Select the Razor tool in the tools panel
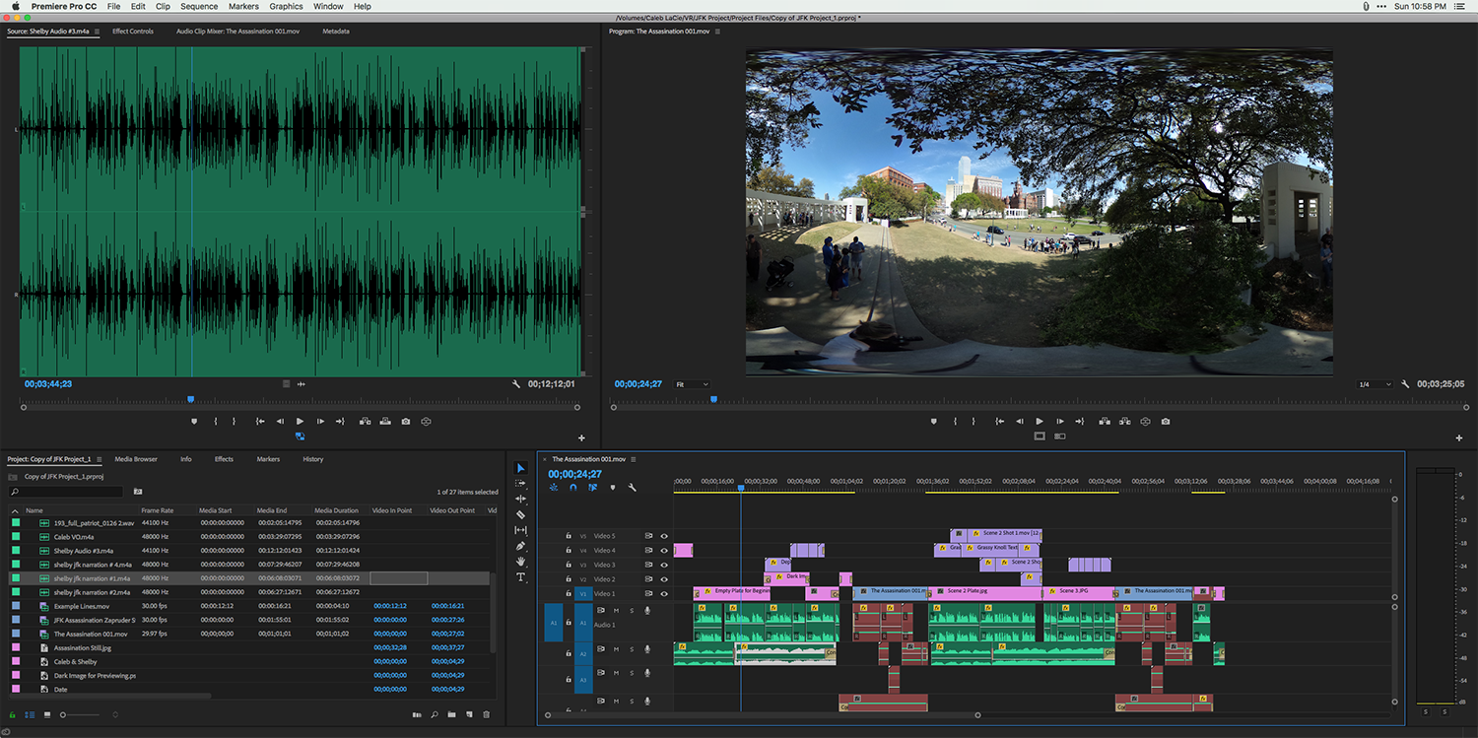Viewport: 1478px width, 738px height. click(x=521, y=514)
